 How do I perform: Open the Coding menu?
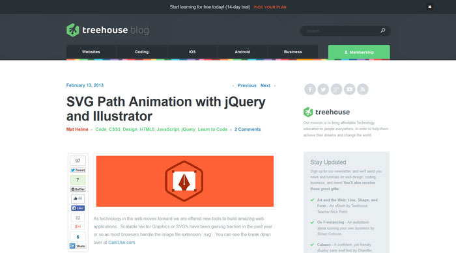[141, 52]
